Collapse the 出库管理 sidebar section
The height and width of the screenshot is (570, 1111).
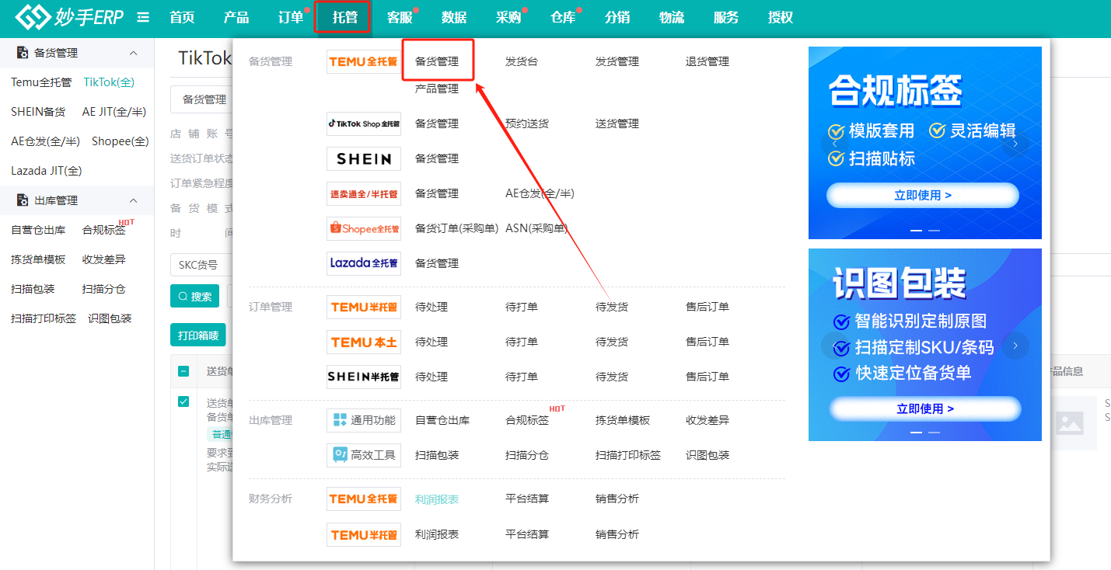click(x=133, y=200)
